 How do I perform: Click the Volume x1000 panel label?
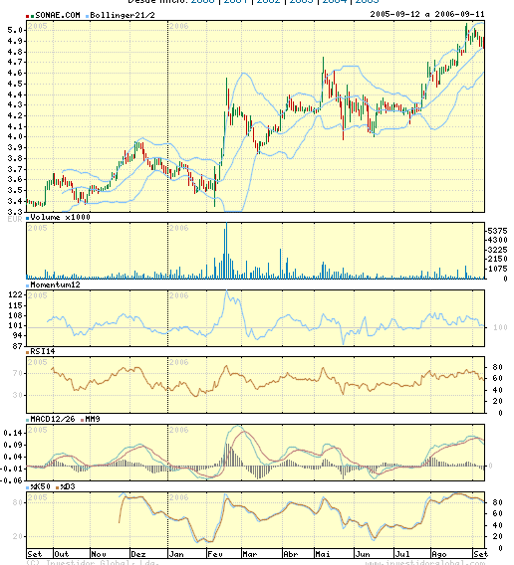[x=61, y=217]
